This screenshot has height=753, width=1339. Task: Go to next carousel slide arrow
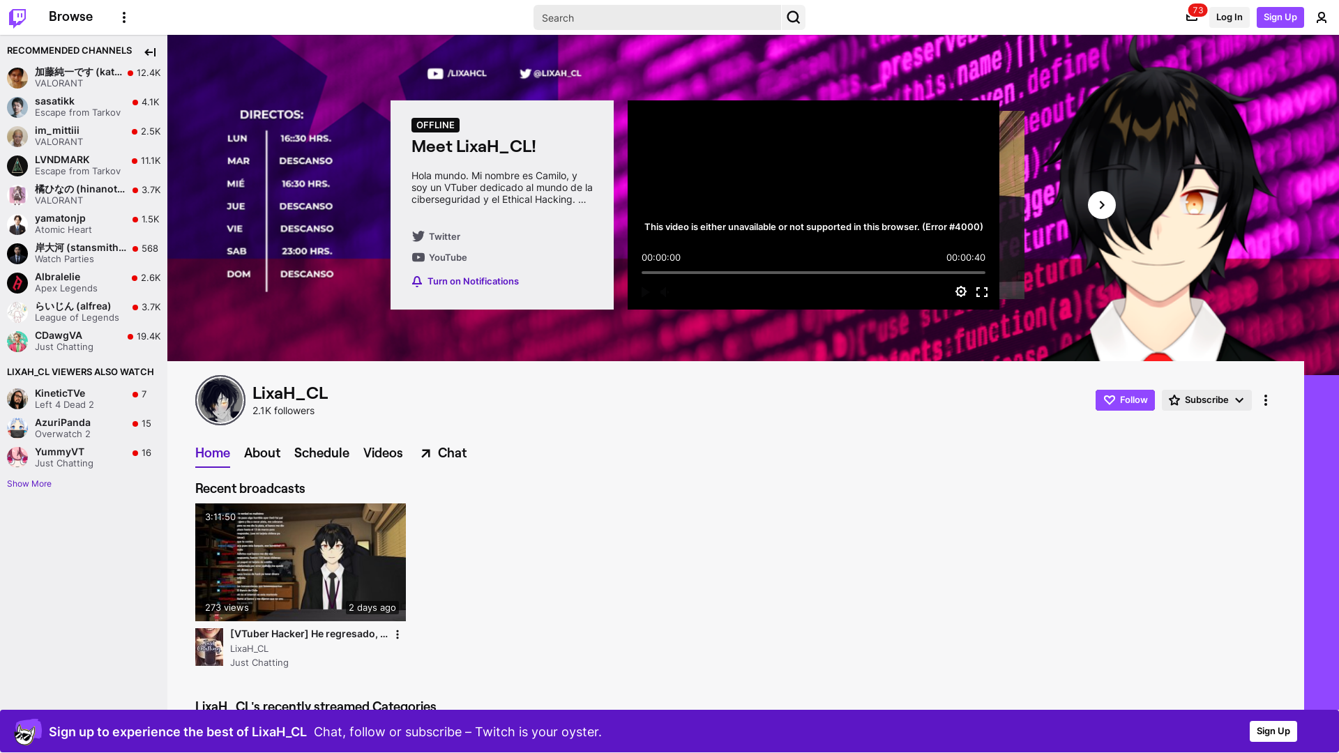coord(1102,205)
